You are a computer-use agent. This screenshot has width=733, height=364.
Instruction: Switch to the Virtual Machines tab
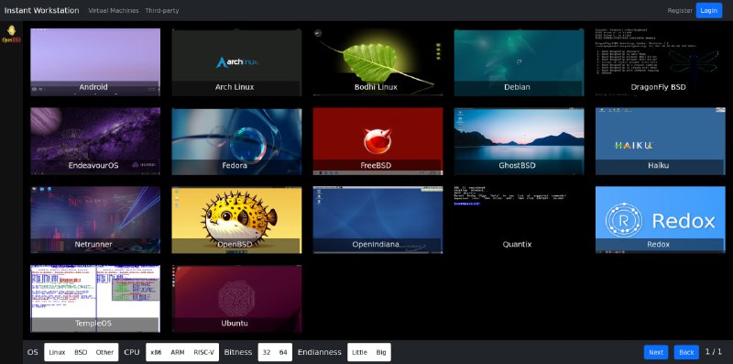tap(114, 10)
